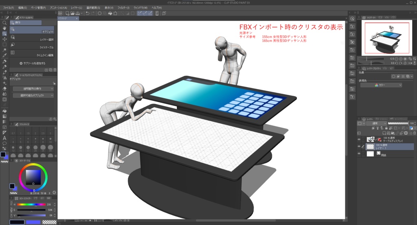This screenshot has width=417, height=225.
Task: Switch to the イラスト2 canvas tab
Action: 68,18
